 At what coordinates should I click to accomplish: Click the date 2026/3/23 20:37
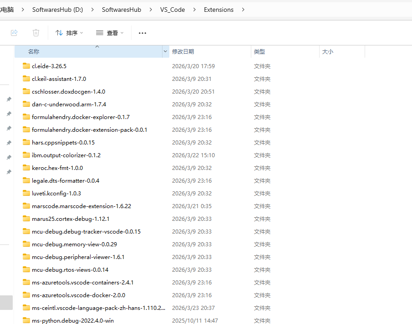[x=193, y=308]
